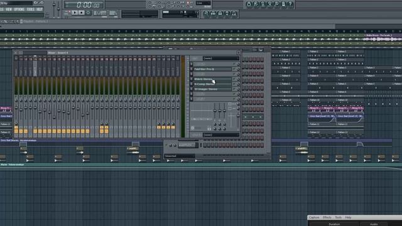Screen dimensions: 402x226
Task: Start playback with the Play button
Action: click(75, 13)
